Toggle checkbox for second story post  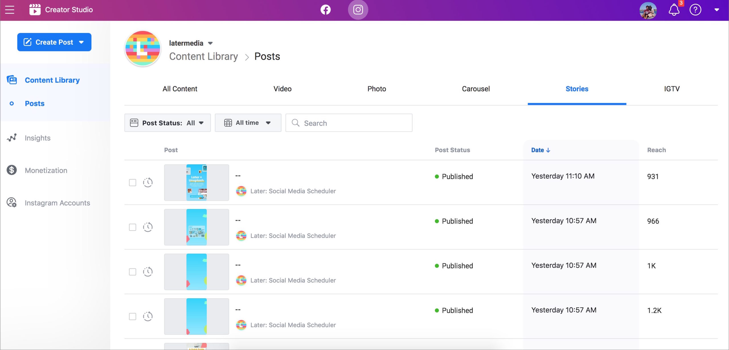point(132,227)
